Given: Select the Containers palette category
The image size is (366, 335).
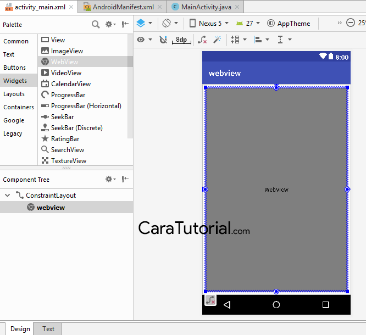Looking at the screenshot, I should [x=19, y=107].
